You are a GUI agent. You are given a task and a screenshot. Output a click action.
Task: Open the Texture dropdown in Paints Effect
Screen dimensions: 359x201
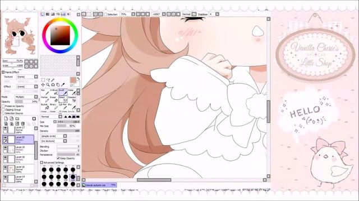pyautogui.click(x=27, y=77)
